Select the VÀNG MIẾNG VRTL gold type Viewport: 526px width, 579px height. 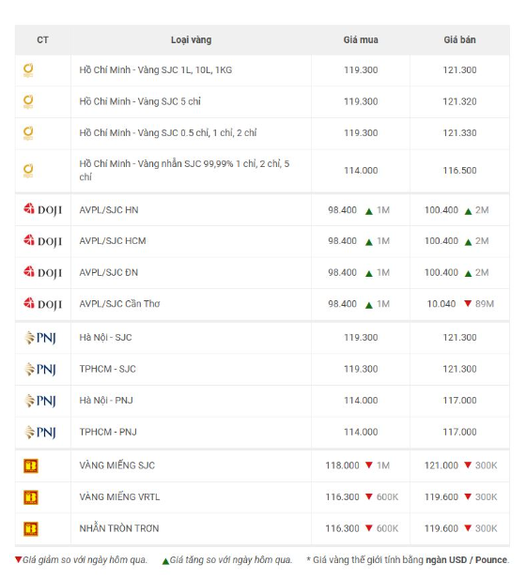tap(120, 497)
